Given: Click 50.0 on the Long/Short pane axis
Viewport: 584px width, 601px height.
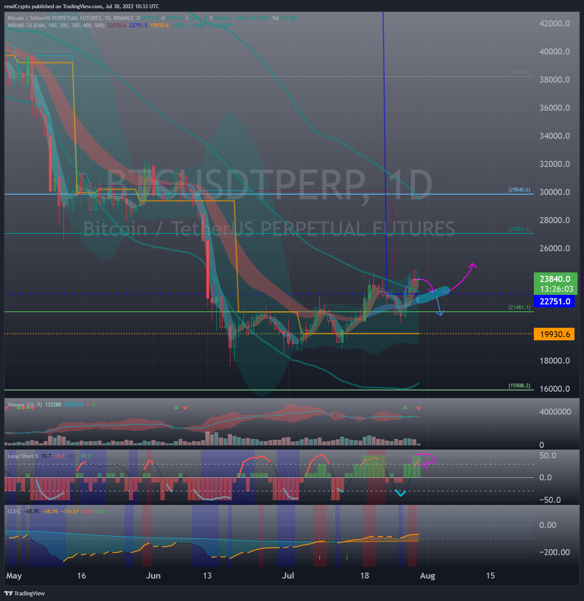Looking at the screenshot, I should (548, 456).
